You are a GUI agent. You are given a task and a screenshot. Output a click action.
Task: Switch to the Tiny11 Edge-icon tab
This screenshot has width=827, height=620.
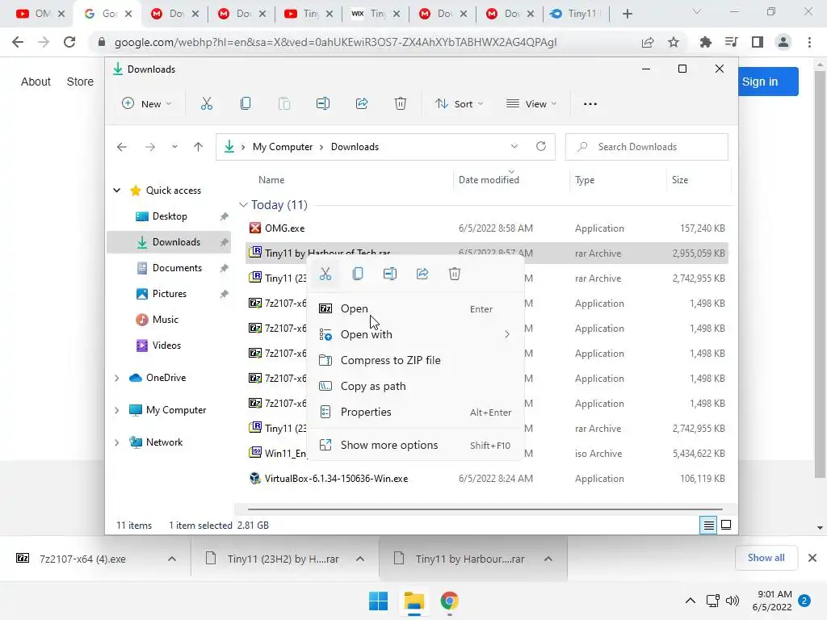575,14
